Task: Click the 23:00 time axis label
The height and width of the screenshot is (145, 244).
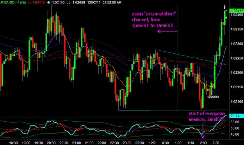Action: (x=127, y=143)
